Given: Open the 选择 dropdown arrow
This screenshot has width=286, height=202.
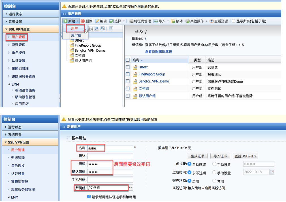Looking at the screenshot, I should click(124, 21).
